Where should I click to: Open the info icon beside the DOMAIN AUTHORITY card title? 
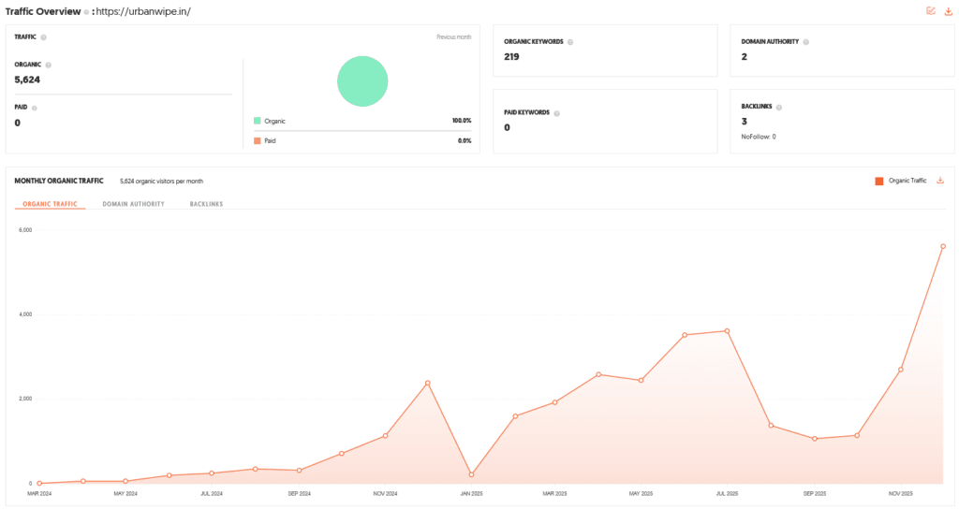click(806, 42)
